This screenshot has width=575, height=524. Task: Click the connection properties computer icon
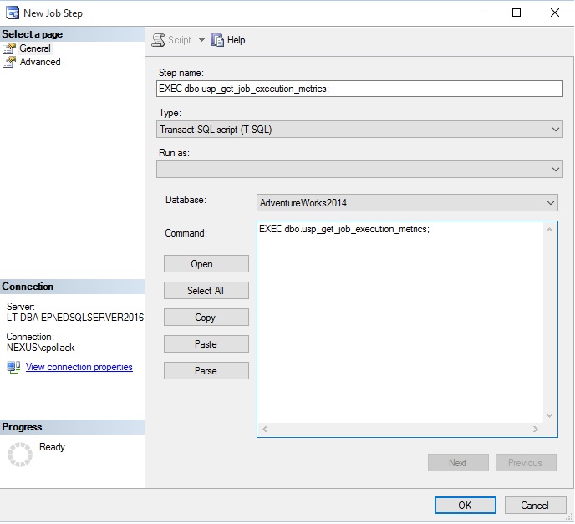[x=13, y=367]
